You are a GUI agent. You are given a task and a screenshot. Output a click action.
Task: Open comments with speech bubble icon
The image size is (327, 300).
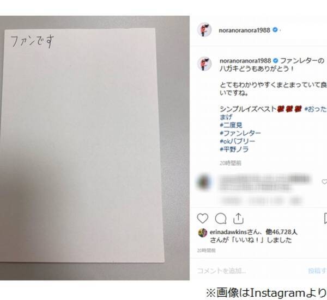tap(221, 218)
